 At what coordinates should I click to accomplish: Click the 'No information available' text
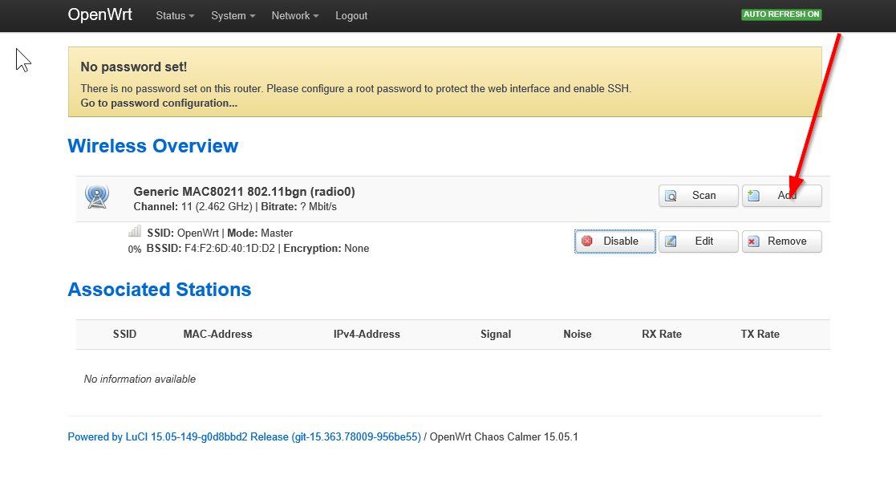pyautogui.click(x=140, y=379)
